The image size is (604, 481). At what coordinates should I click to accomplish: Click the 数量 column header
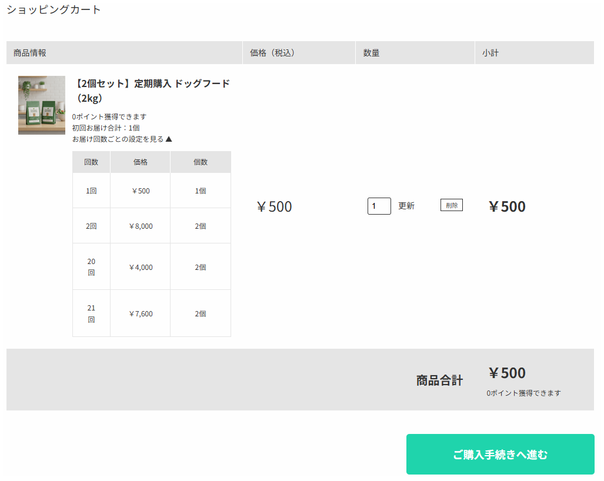pyautogui.click(x=371, y=53)
